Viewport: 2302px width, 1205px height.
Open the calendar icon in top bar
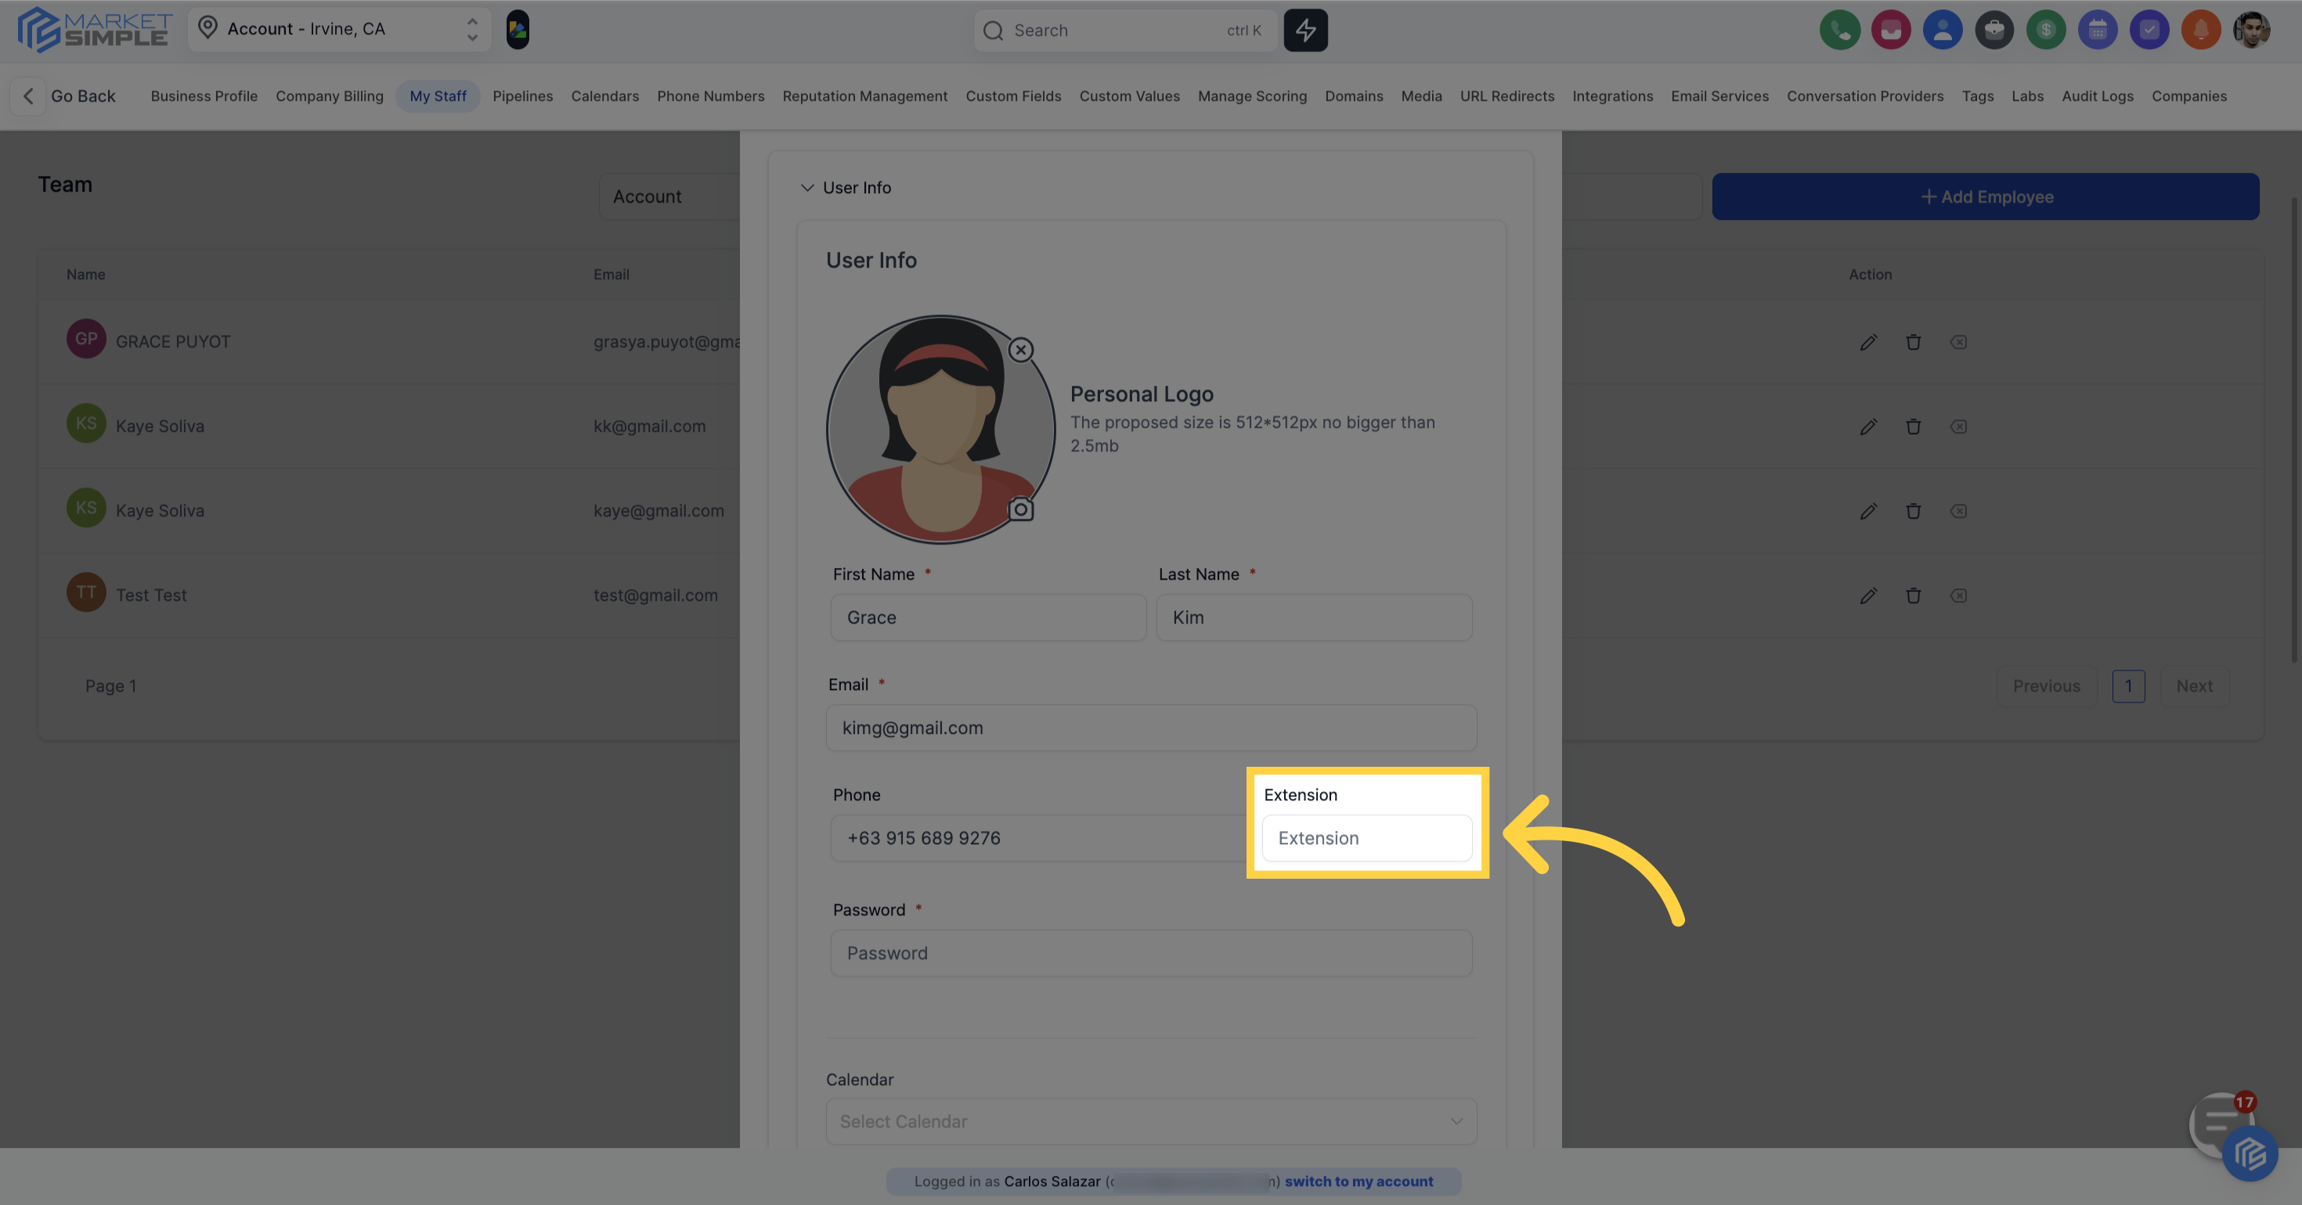coord(2098,31)
